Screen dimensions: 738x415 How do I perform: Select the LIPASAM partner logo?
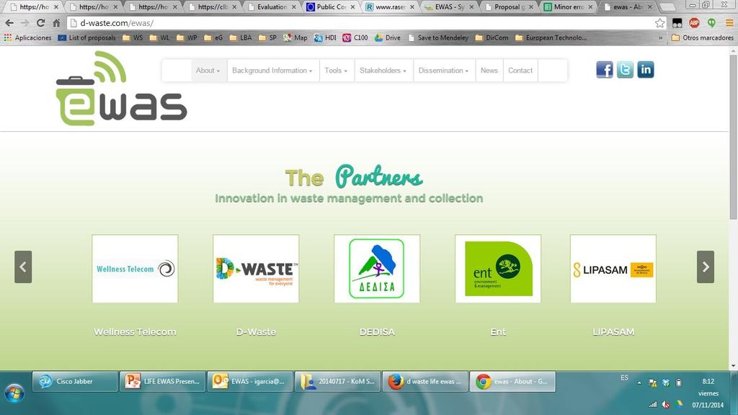(613, 269)
